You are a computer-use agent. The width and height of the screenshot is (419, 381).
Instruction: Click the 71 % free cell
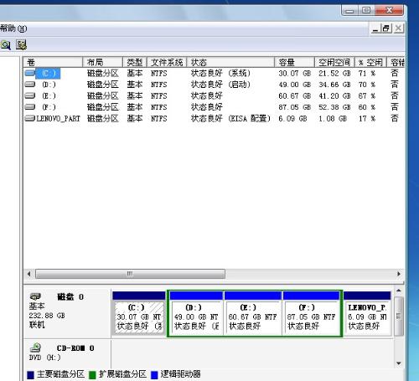(367, 74)
